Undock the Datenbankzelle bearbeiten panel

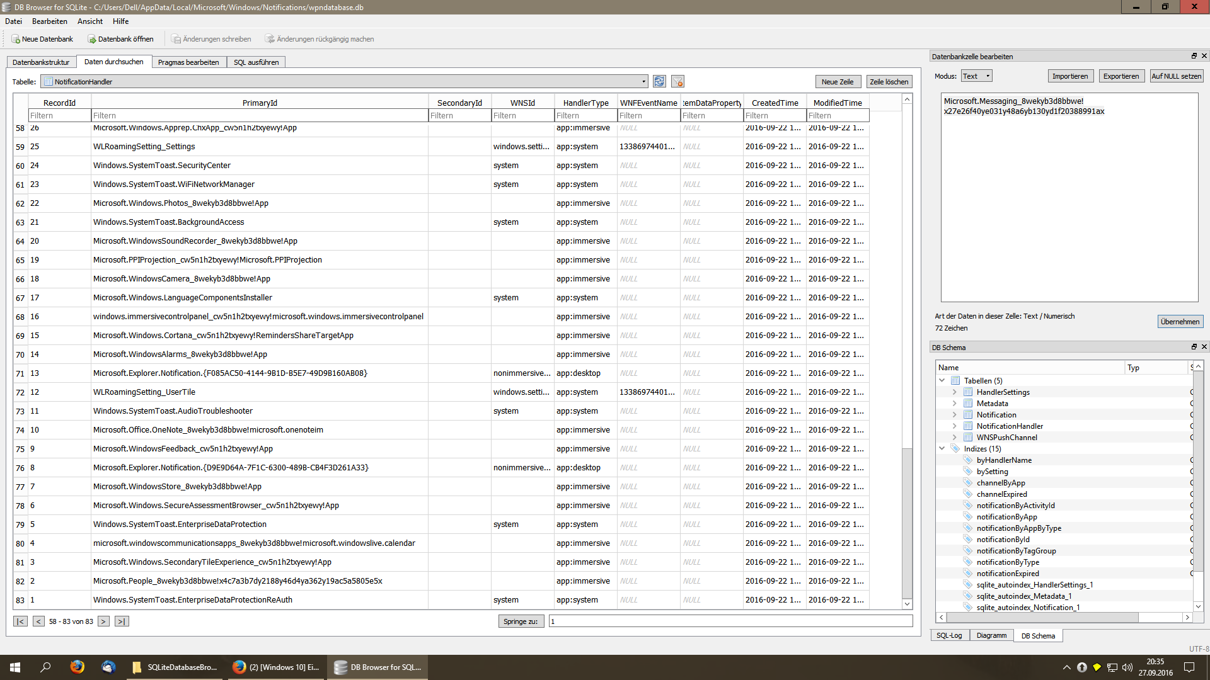click(1194, 56)
